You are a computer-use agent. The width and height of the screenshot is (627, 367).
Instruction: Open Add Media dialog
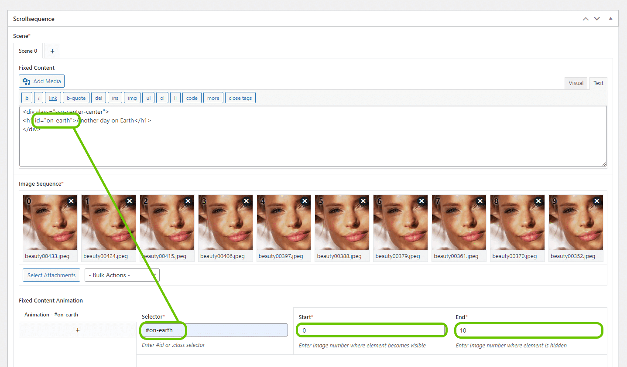42,81
